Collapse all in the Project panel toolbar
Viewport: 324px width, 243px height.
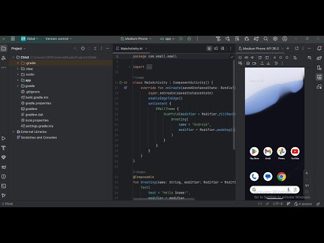pyautogui.click(x=95, y=49)
